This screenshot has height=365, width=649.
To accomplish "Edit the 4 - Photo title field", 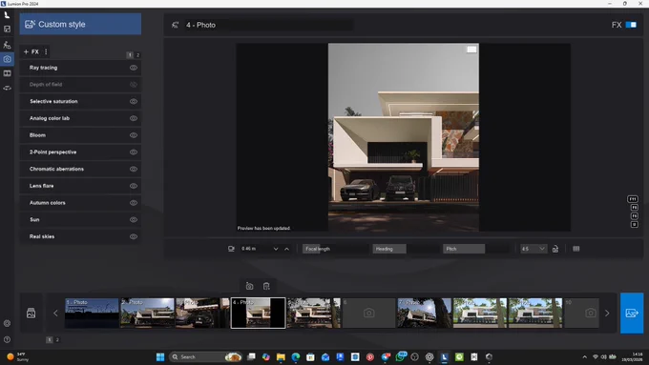I will click(x=269, y=25).
